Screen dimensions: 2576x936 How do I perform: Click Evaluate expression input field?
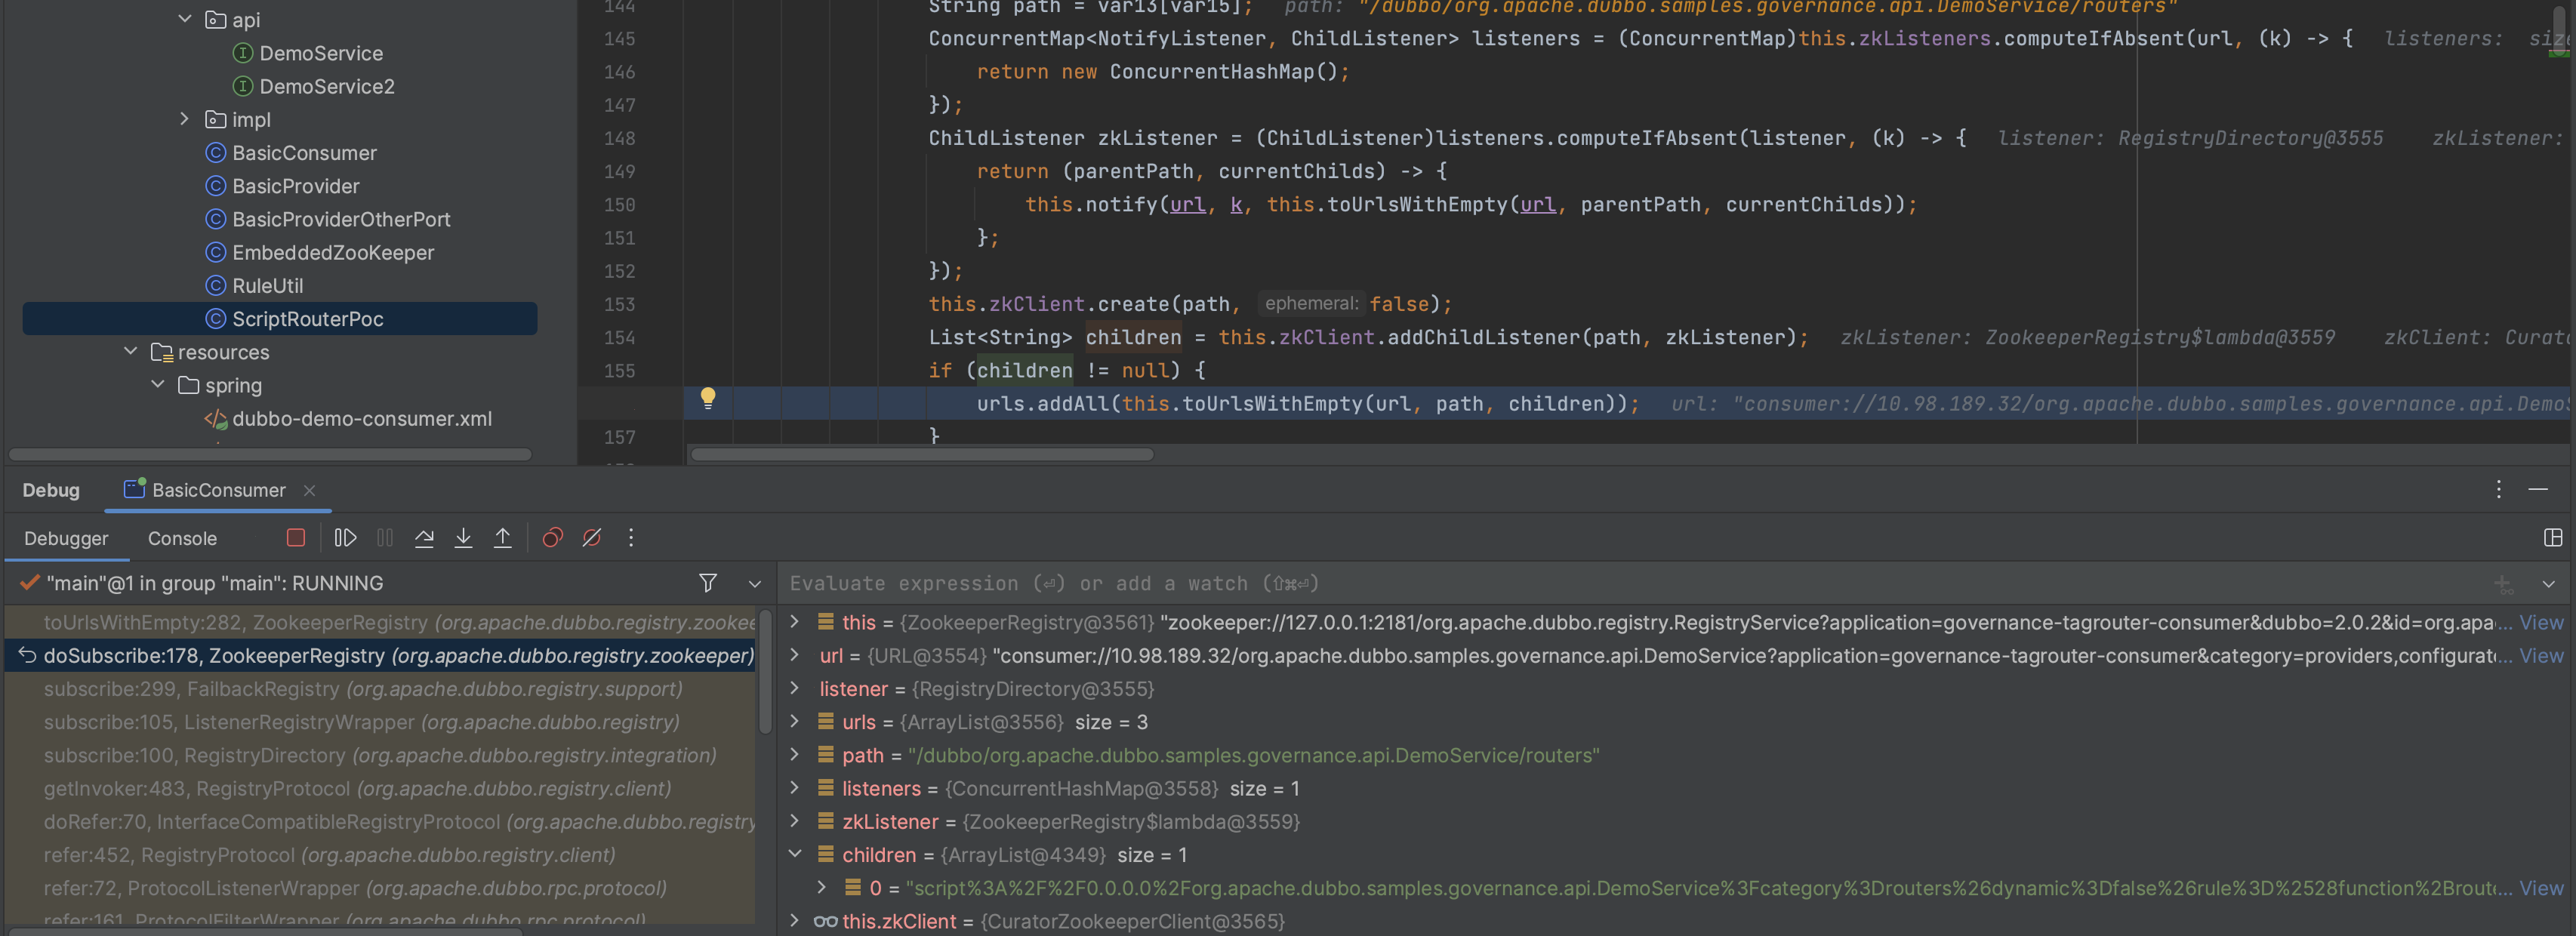click(1630, 583)
